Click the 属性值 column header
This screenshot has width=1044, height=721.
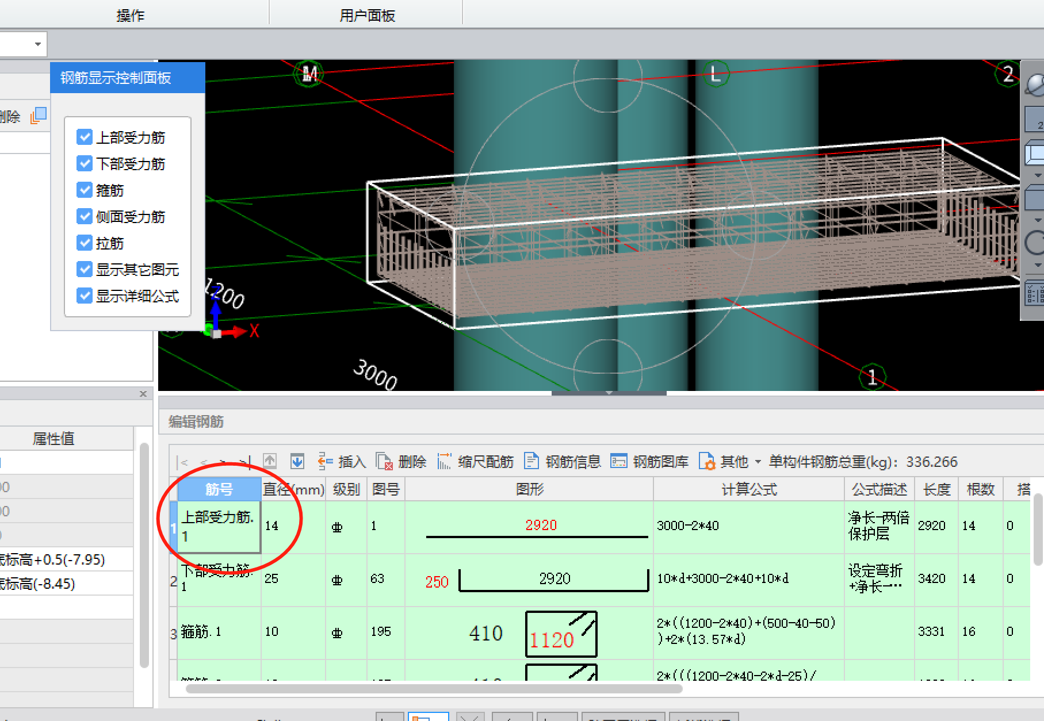coord(53,439)
